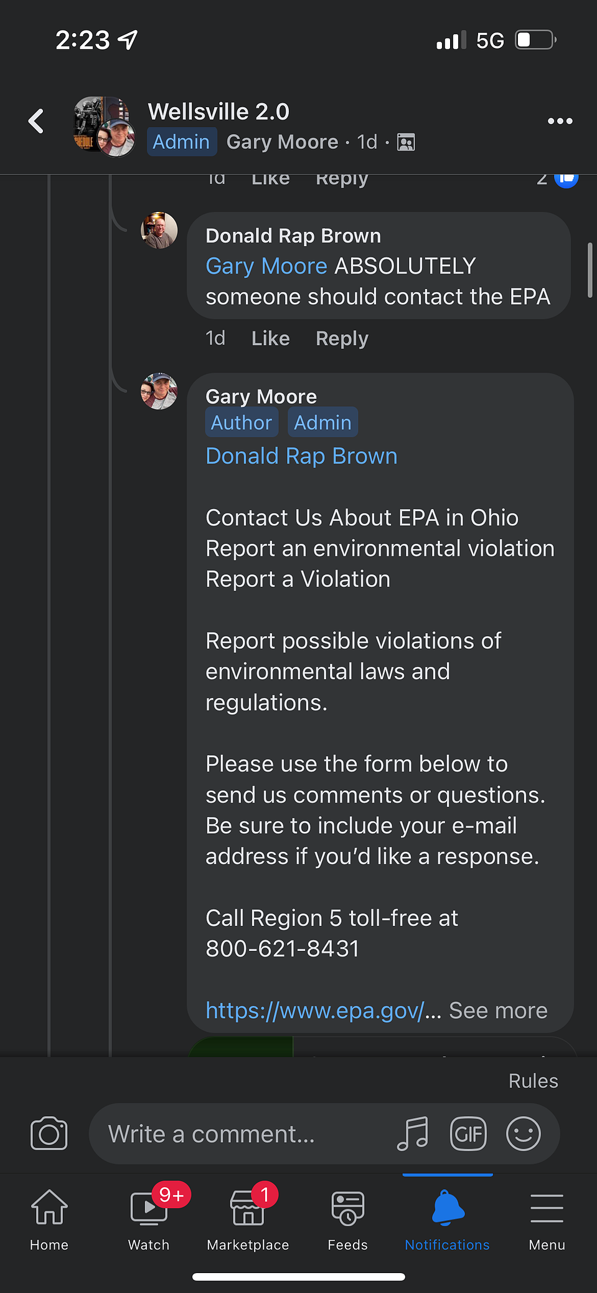
Task: Switch to the Feeds tab
Action: [347, 1219]
